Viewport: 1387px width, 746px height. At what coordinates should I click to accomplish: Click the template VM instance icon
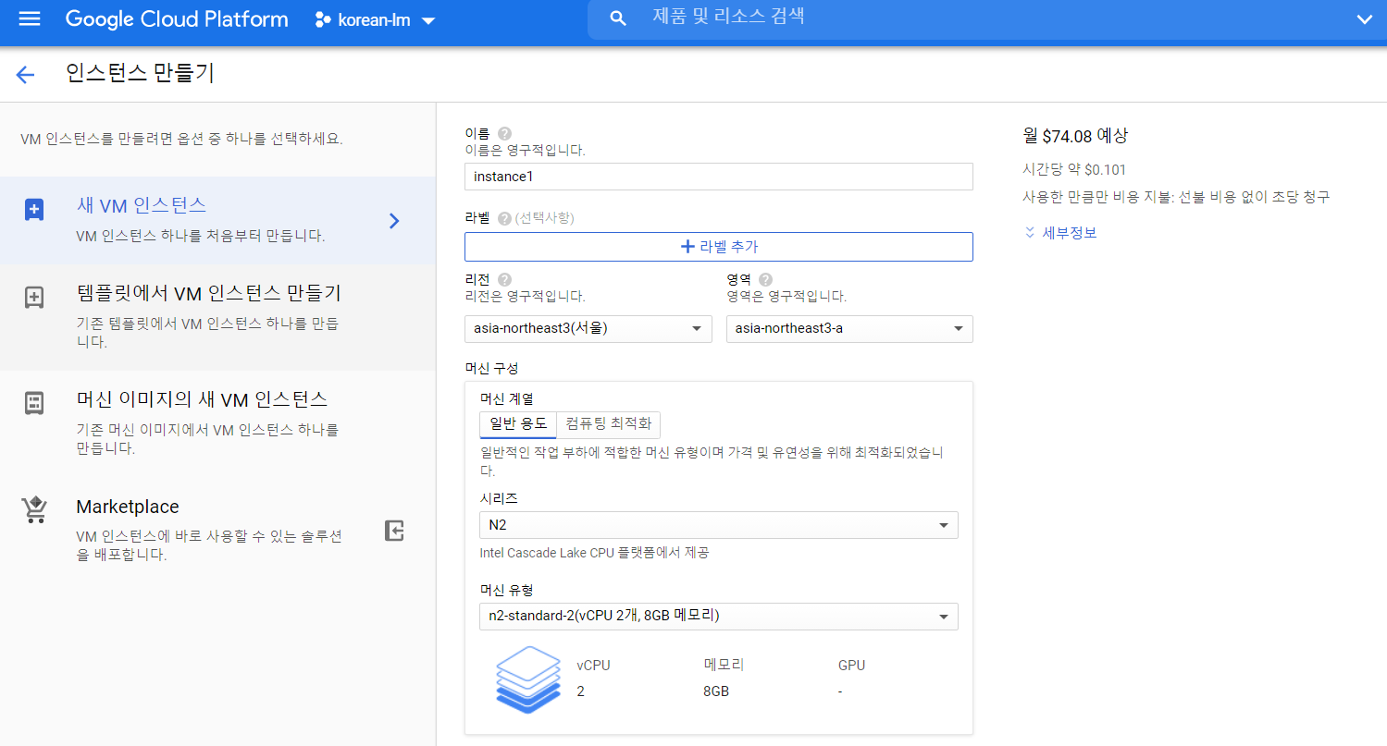point(33,298)
